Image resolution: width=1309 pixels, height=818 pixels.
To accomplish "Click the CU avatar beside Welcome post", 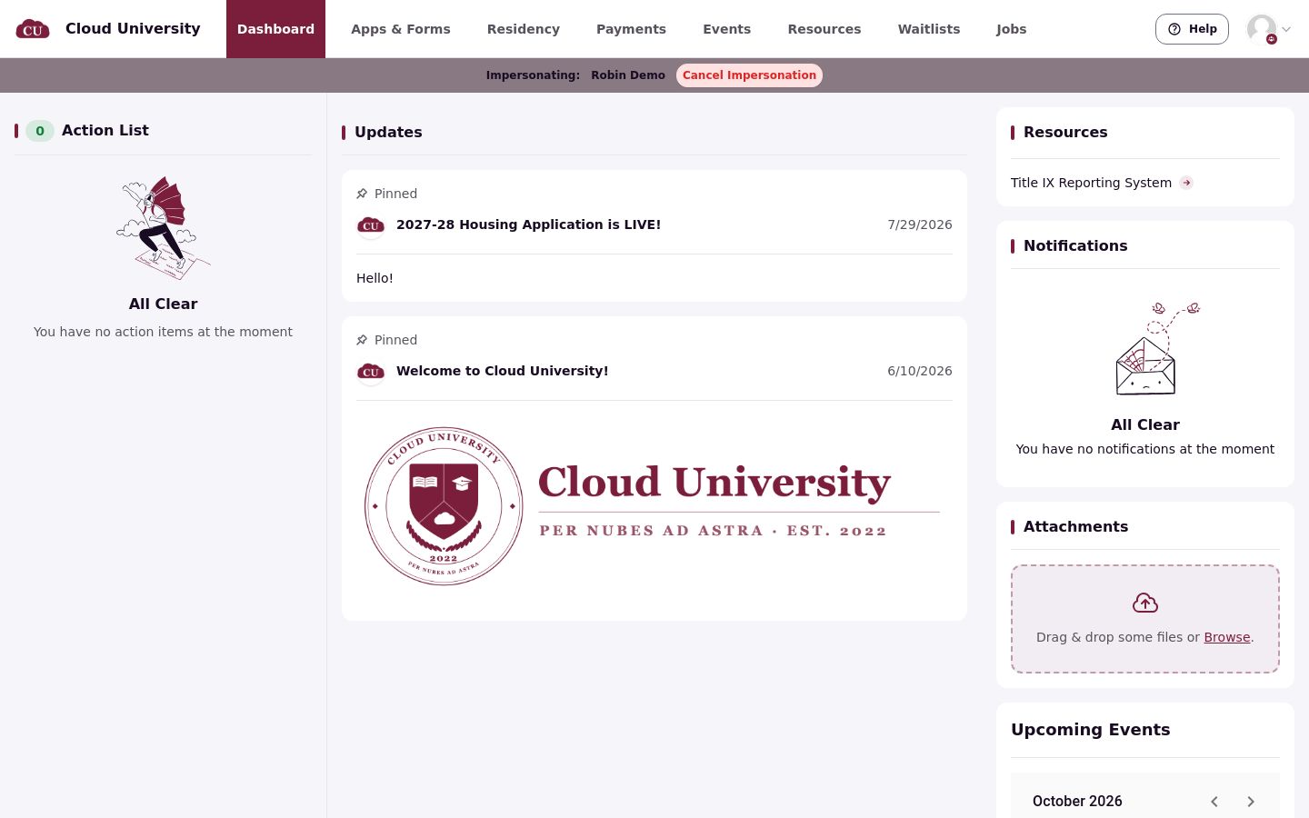I will pos(371,372).
